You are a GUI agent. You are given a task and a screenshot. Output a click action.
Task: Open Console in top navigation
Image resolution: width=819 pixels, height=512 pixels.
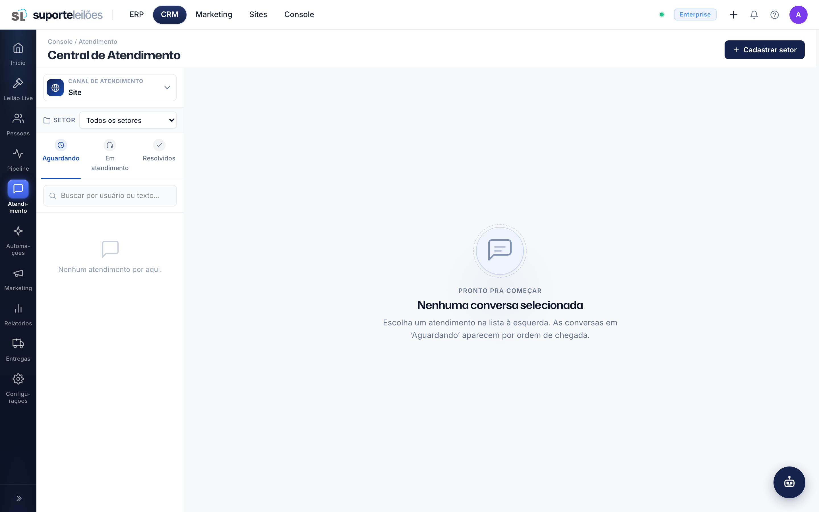tap(299, 15)
